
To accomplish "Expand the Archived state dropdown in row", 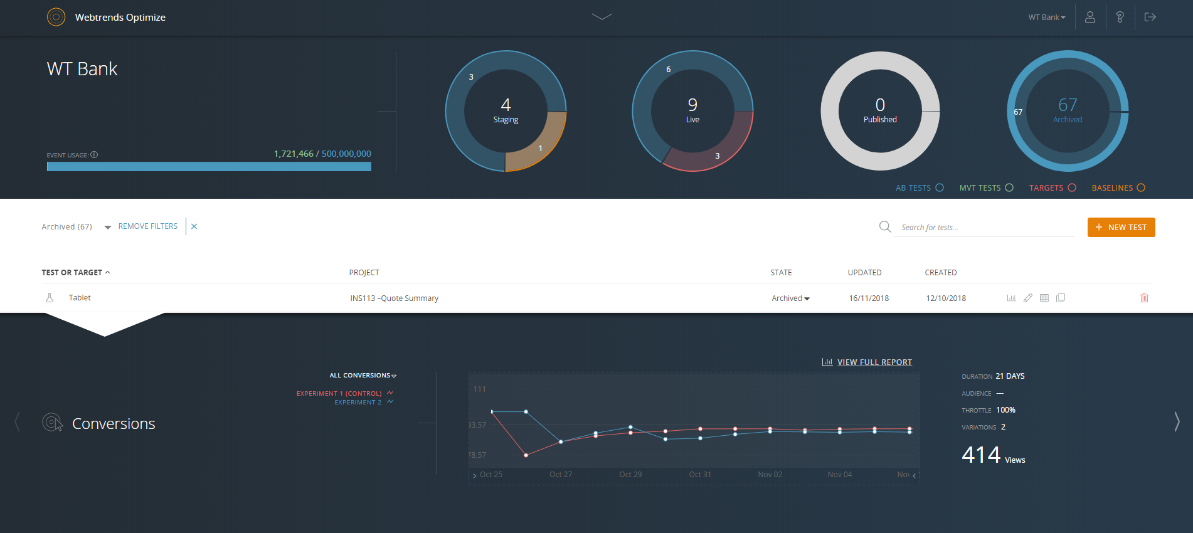I will 790,298.
